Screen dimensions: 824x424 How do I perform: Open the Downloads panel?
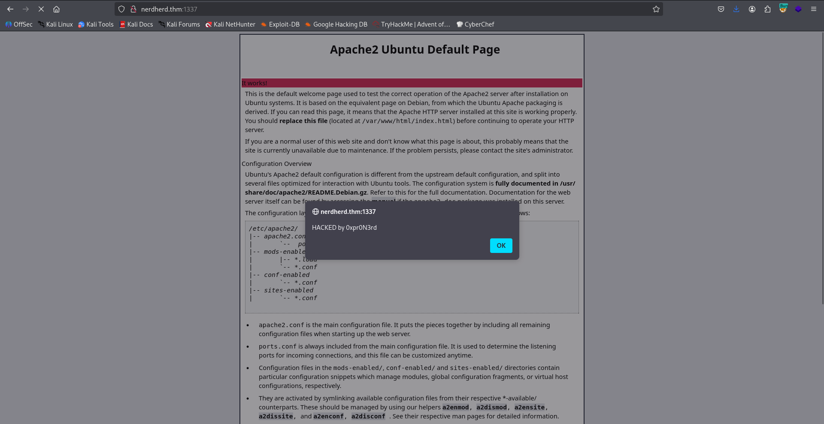tap(736, 9)
